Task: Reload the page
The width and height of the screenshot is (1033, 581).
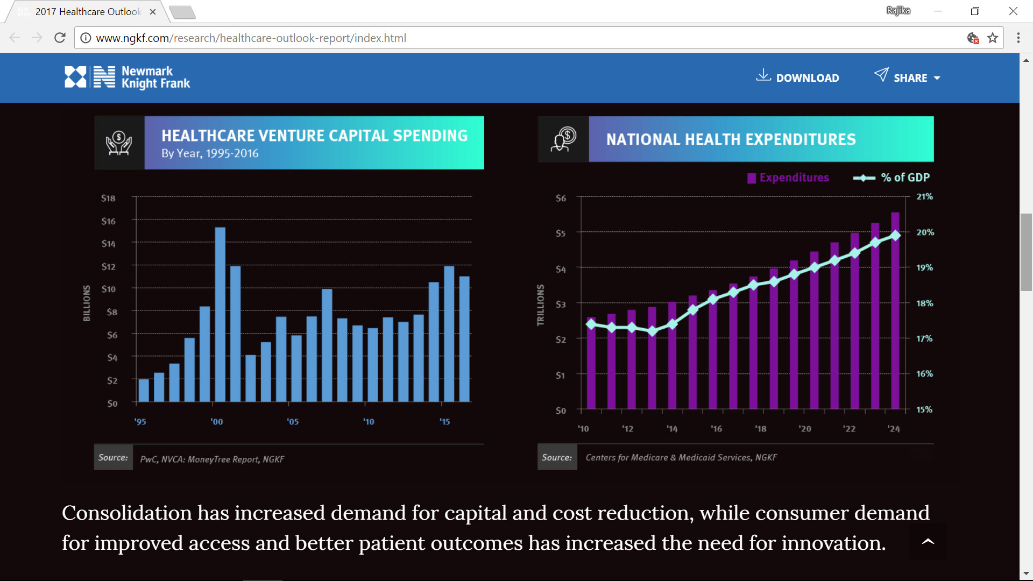Action: pyautogui.click(x=60, y=38)
